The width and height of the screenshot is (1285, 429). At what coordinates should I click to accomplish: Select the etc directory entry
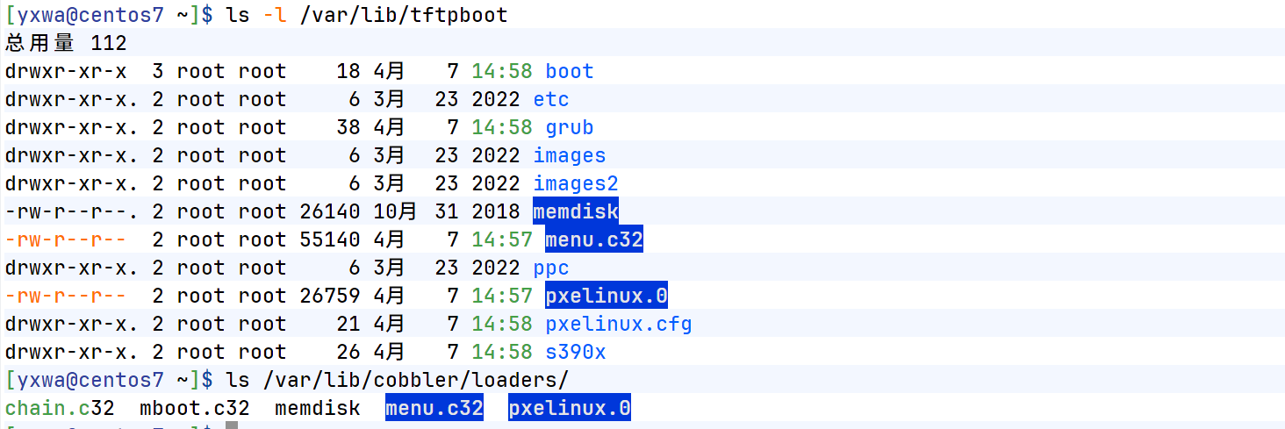[550, 99]
